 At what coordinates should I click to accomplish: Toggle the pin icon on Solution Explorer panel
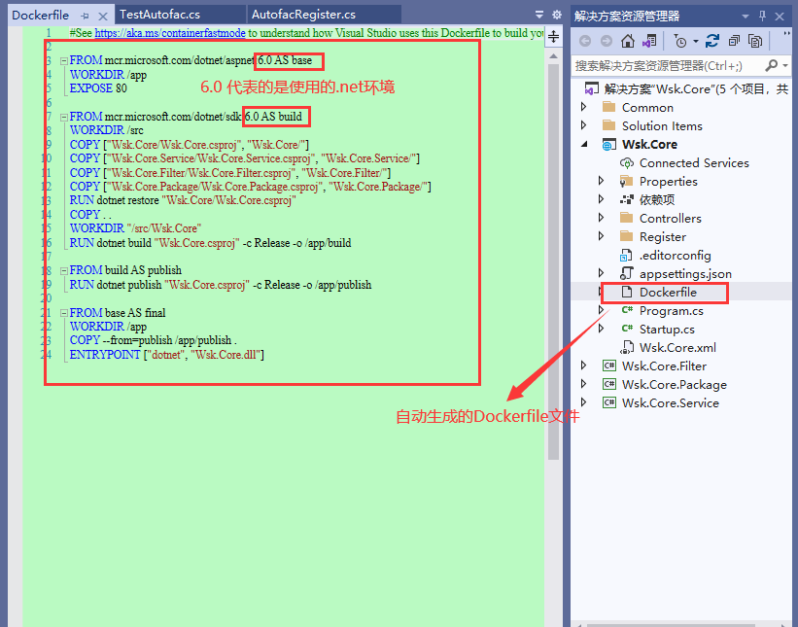762,16
